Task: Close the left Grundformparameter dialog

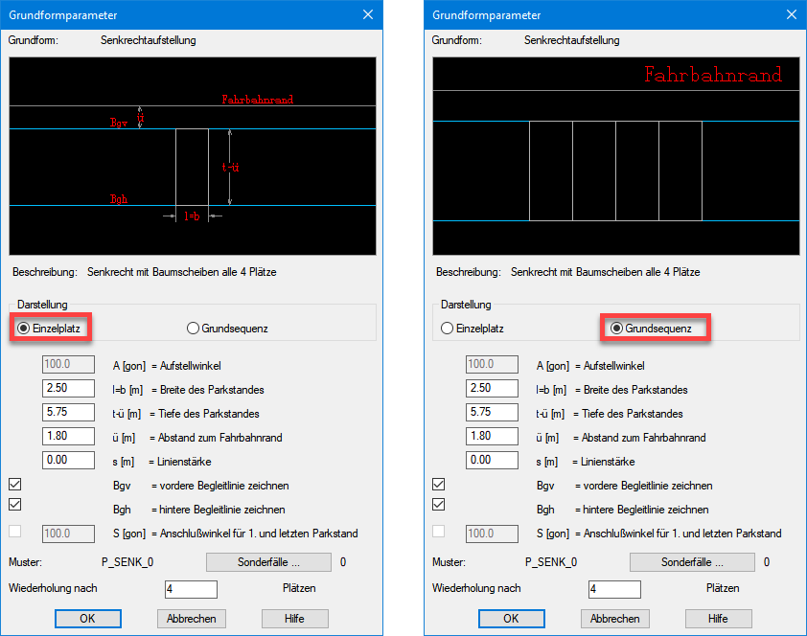Action: [x=368, y=14]
